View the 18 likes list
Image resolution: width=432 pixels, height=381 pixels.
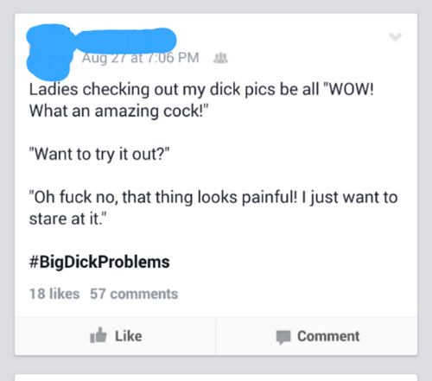click(54, 294)
